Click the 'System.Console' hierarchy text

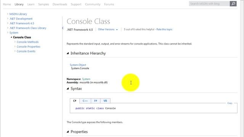pos(80,68)
